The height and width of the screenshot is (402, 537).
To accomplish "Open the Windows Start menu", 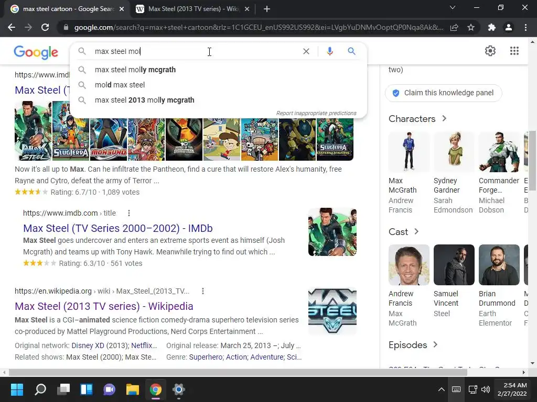I will coord(17,389).
